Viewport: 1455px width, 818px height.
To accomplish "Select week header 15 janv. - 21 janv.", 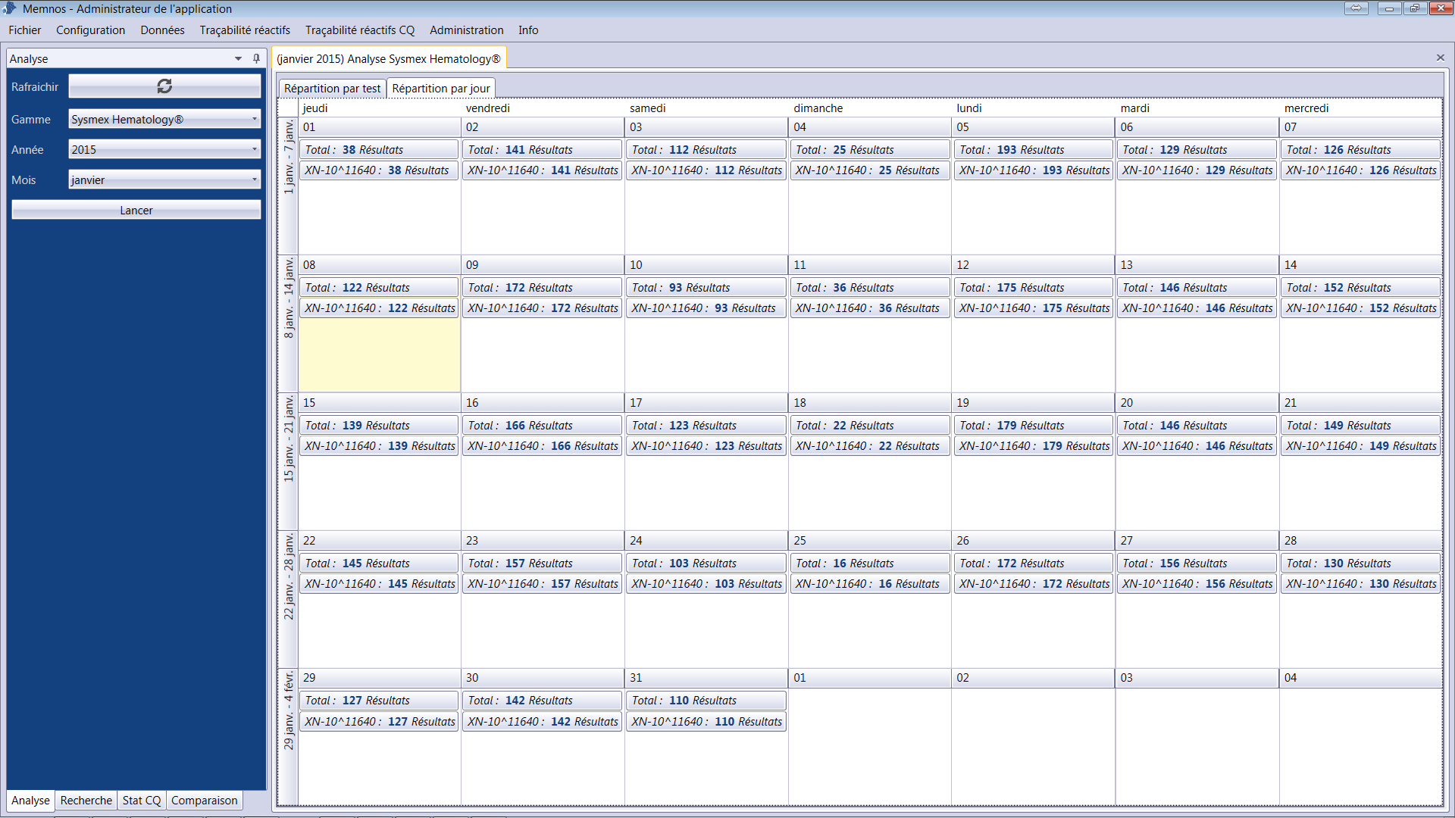I will [288, 461].
